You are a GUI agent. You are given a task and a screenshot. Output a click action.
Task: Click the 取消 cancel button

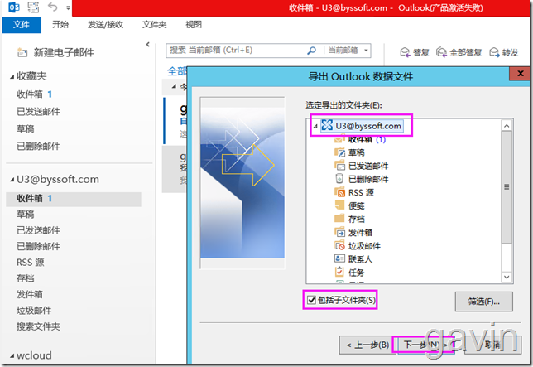(x=492, y=345)
